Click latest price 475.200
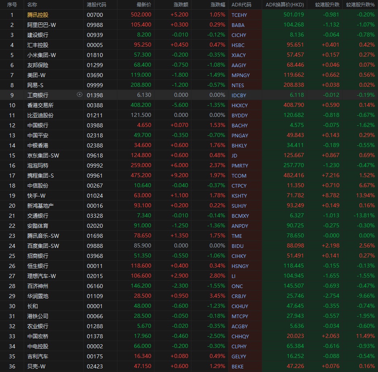The width and height of the screenshot is (378, 372). (141, 175)
